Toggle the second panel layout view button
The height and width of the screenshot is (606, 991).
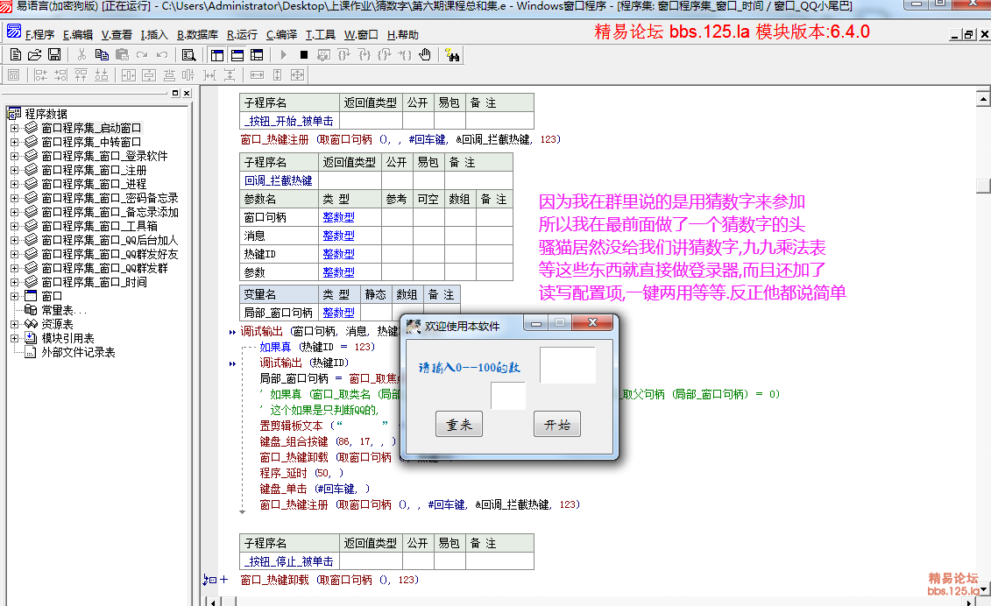tap(235, 54)
